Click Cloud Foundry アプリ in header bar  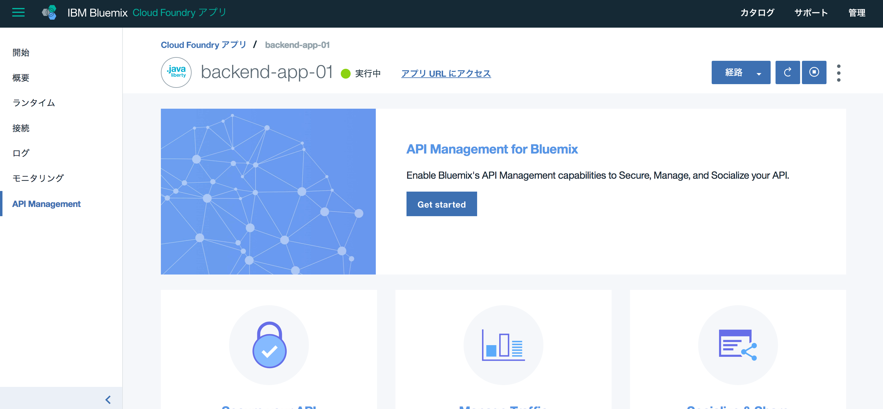point(179,13)
